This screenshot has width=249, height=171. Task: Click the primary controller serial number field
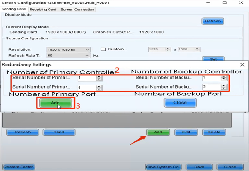coord(87,78)
